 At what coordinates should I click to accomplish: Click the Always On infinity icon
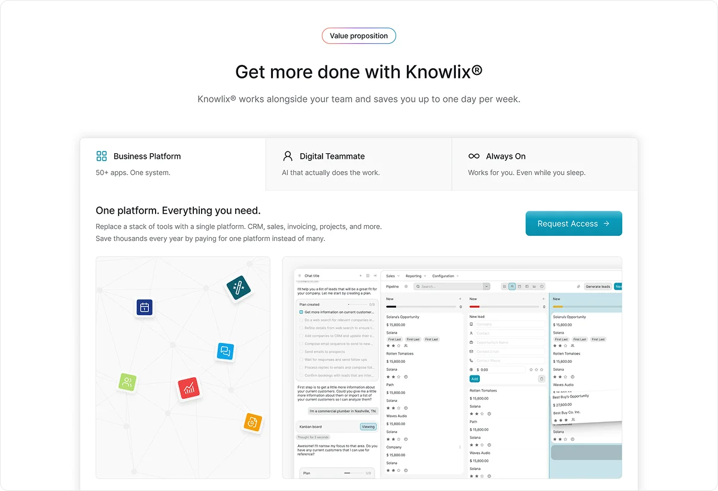474,156
